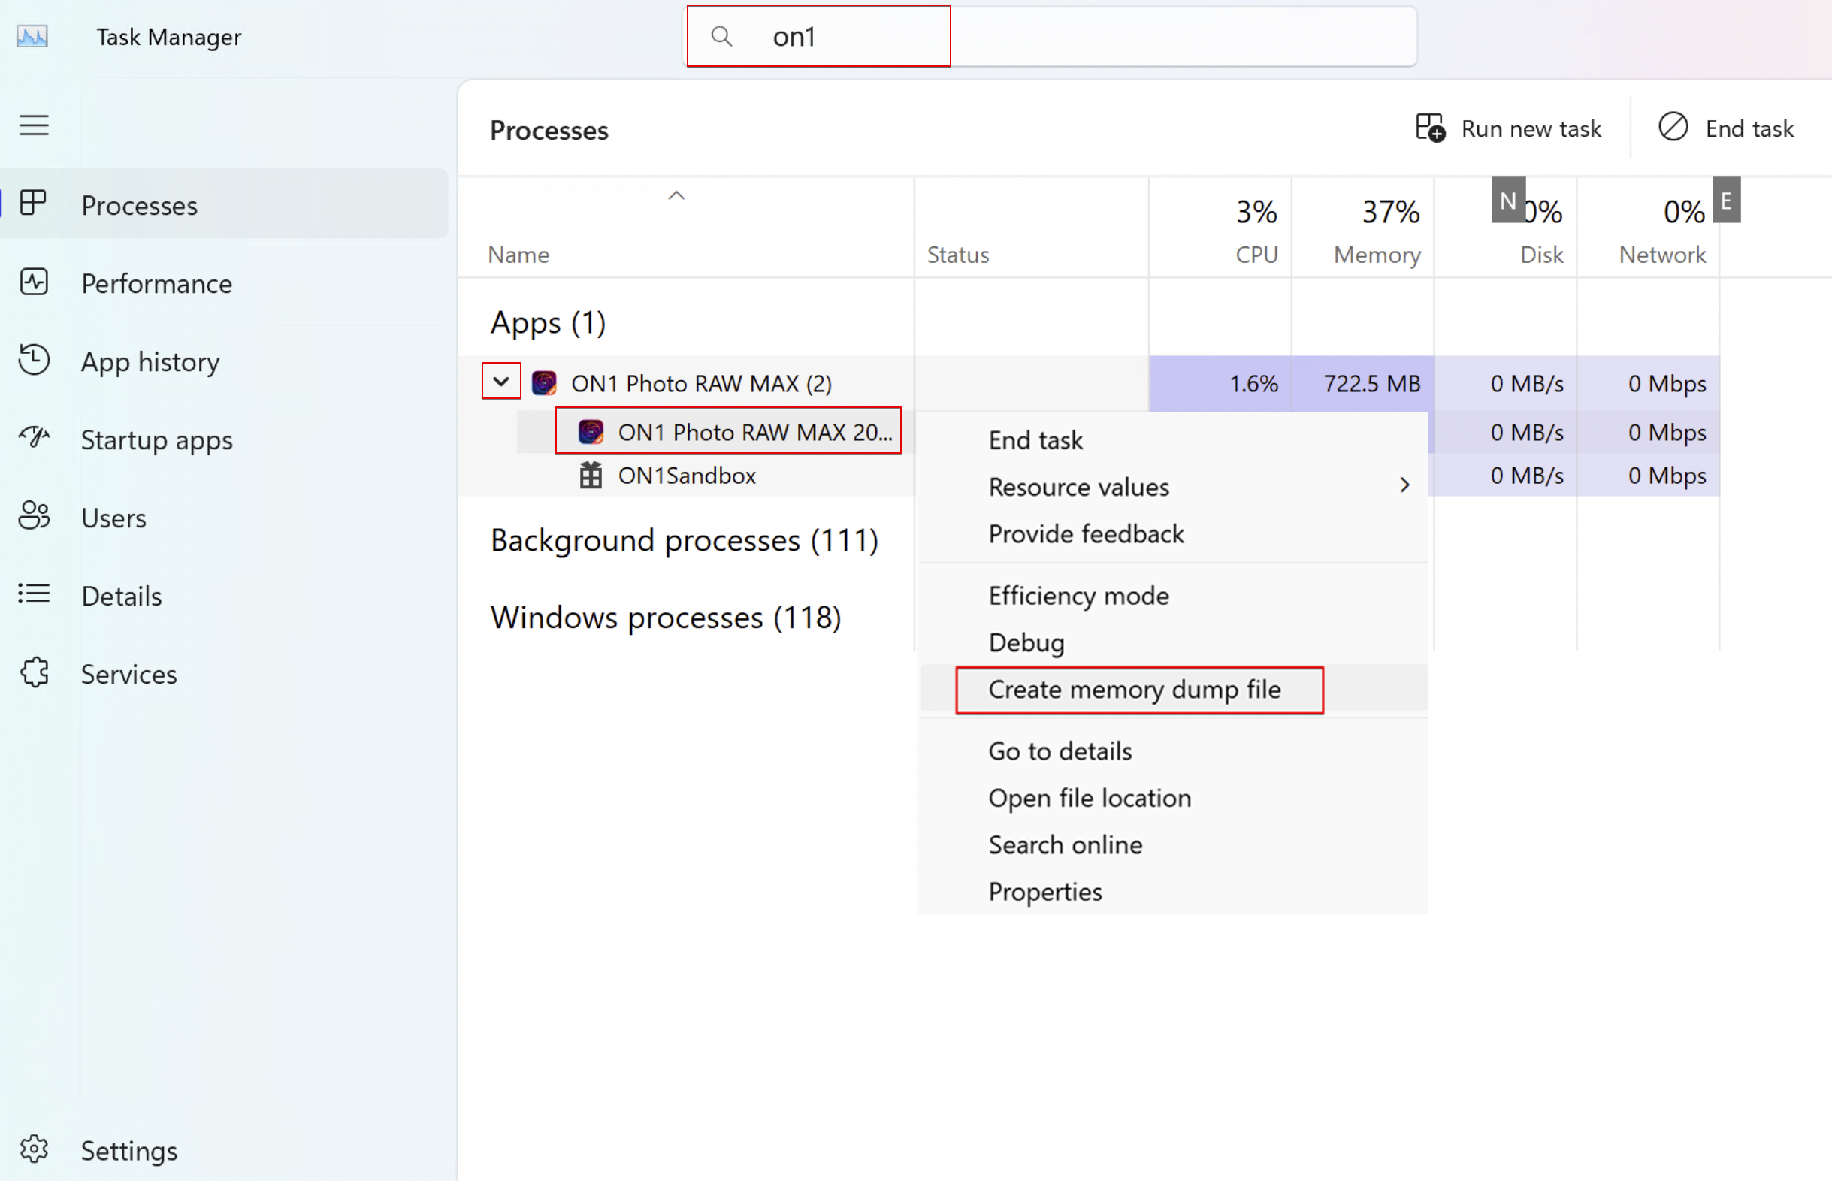The width and height of the screenshot is (1832, 1181).
Task: Open Task Manager Settings
Action: coord(224,1150)
